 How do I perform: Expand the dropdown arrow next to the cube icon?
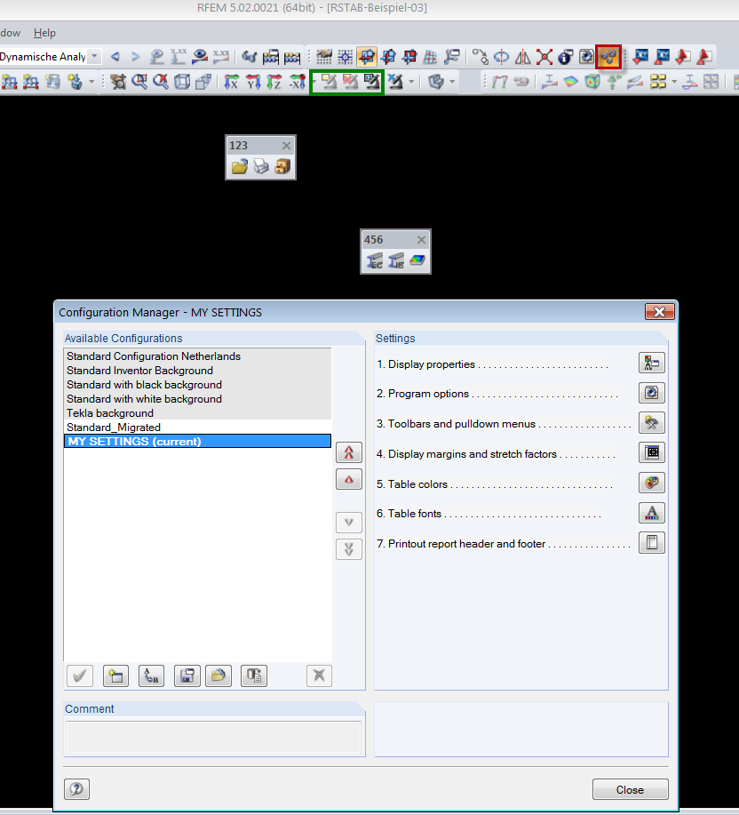[x=451, y=82]
